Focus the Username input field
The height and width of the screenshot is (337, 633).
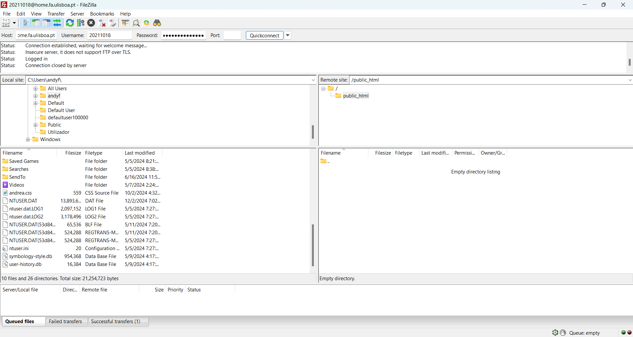[110, 35]
